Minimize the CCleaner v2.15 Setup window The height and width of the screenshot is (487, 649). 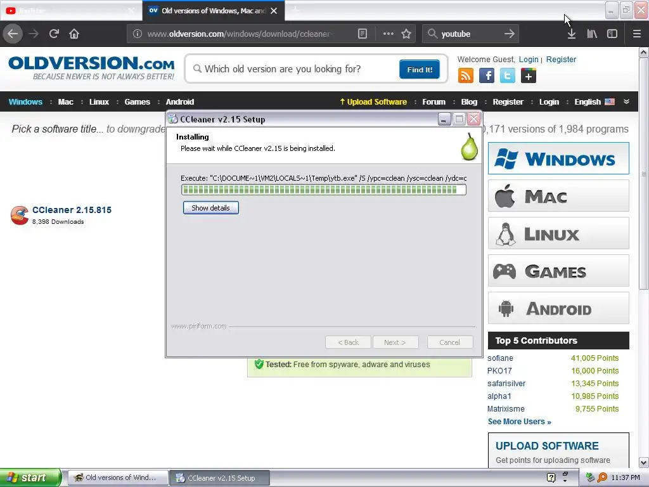pyautogui.click(x=444, y=119)
